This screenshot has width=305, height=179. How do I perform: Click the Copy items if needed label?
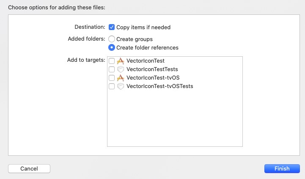tap(143, 27)
